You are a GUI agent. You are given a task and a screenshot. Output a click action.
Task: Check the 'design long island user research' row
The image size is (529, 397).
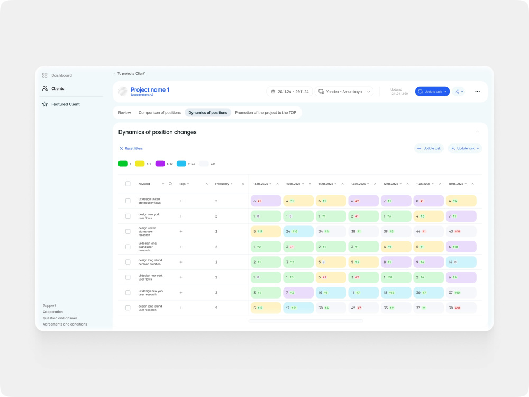(x=128, y=308)
